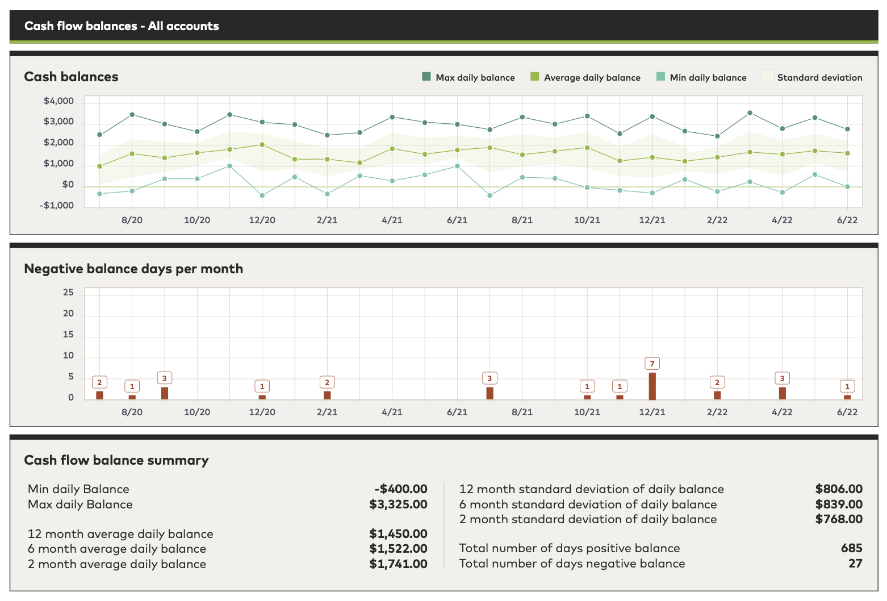Image resolution: width=887 pixels, height=601 pixels.
Task: Click the max daily balance point at 6/22
Action: pyautogui.click(x=847, y=129)
